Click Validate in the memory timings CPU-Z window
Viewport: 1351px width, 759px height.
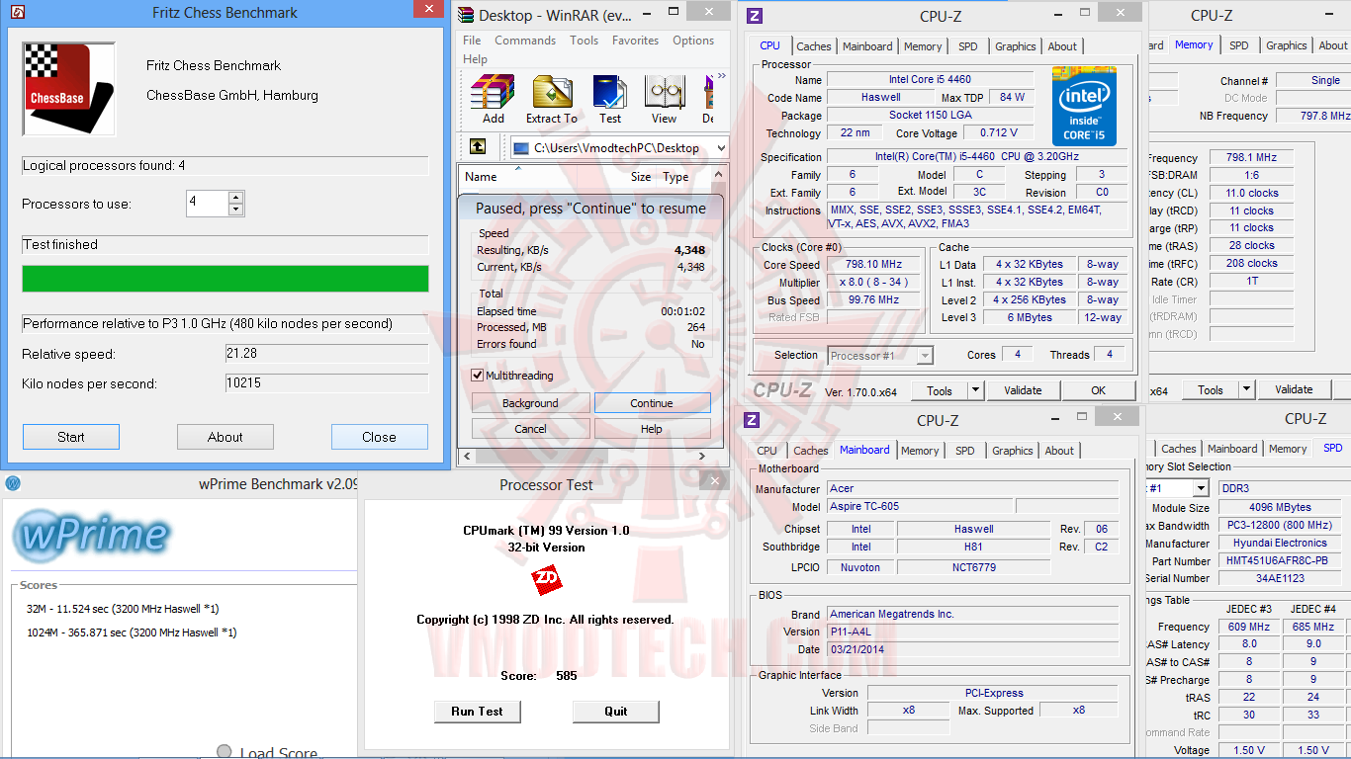[1294, 389]
